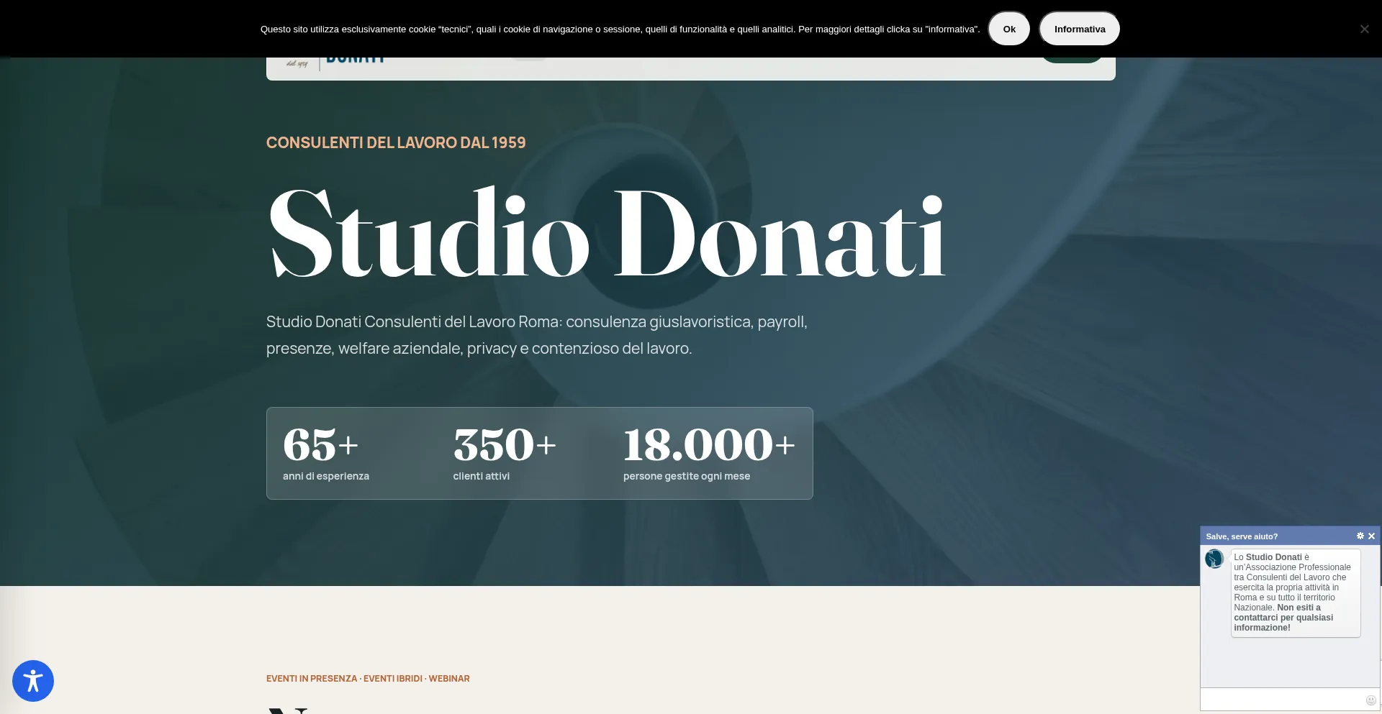This screenshot has height=714, width=1382.
Task: Click the '18.000+' people managed figure
Action: pyautogui.click(x=709, y=444)
